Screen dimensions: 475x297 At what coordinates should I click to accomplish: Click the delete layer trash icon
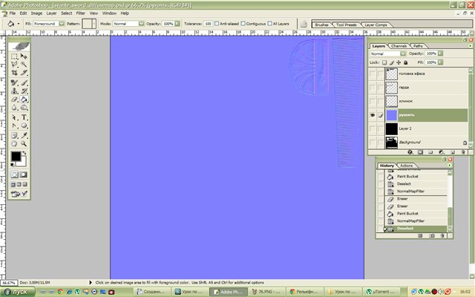coord(462,152)
